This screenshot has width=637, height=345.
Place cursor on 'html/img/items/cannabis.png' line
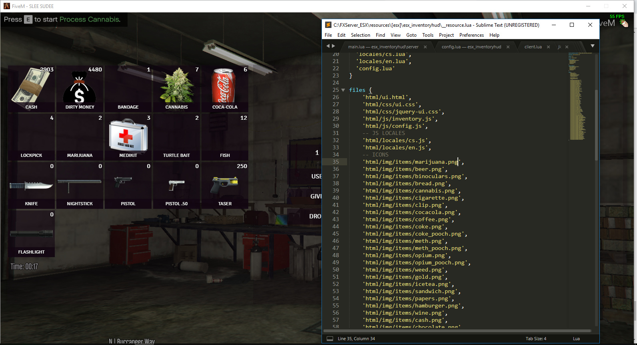pyautogui.click(x=411, y=190)
